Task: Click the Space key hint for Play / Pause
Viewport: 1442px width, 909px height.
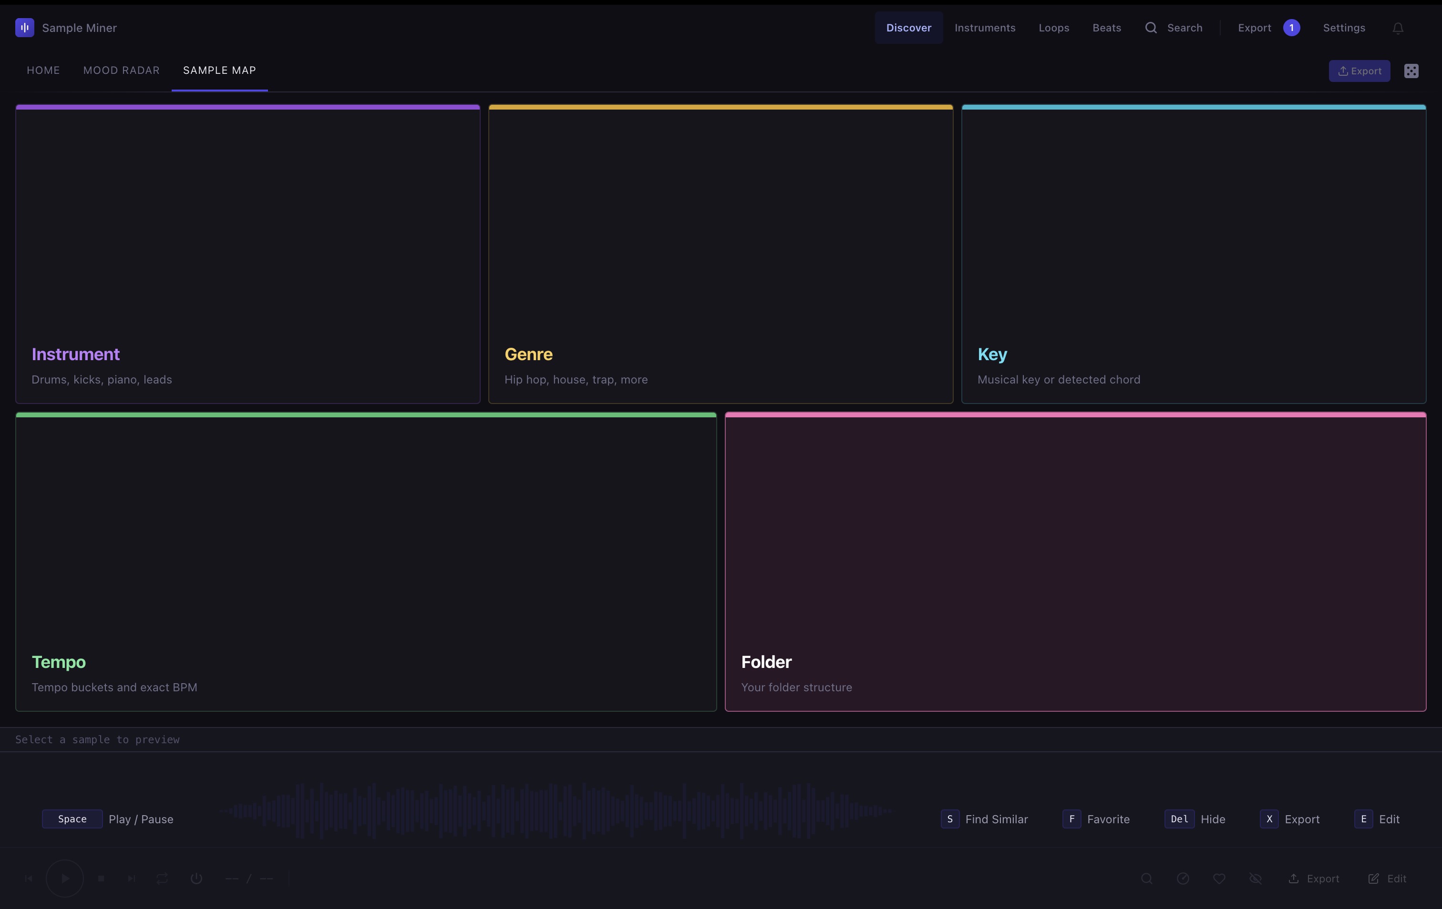Action: point(72,818)
